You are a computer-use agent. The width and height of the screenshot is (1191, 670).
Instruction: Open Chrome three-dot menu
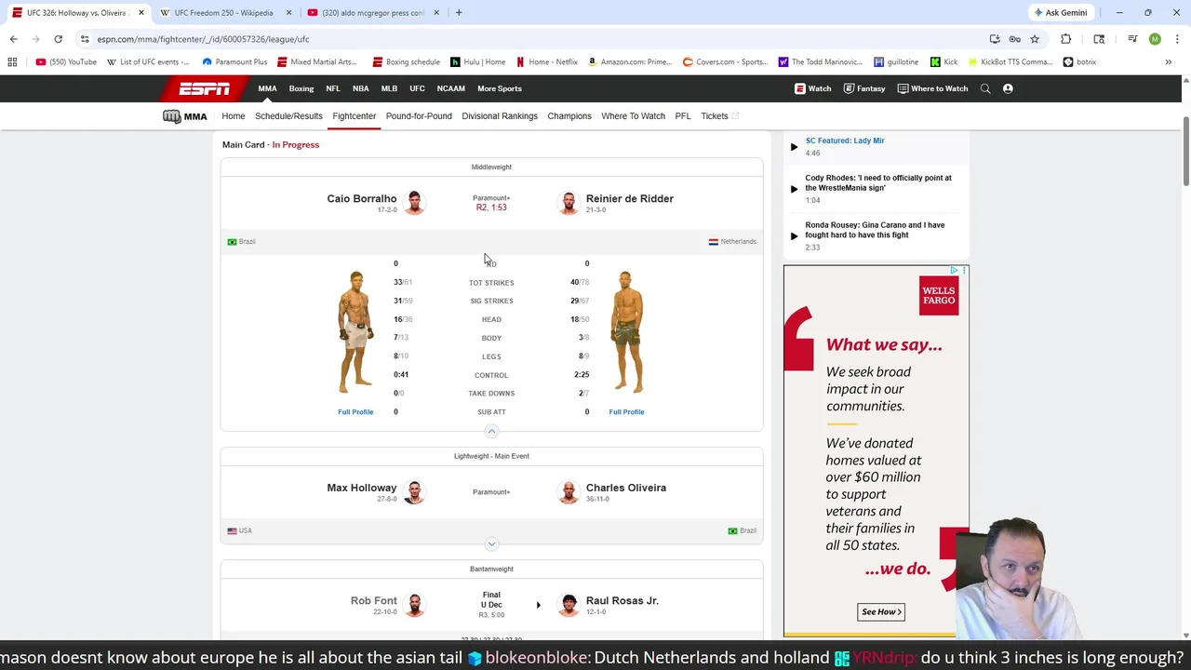(1178, 39)
